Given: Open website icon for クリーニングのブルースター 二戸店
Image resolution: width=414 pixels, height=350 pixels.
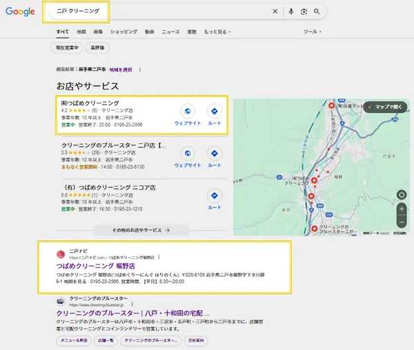Looking at the screenshot, I should (x=188, y=154).
